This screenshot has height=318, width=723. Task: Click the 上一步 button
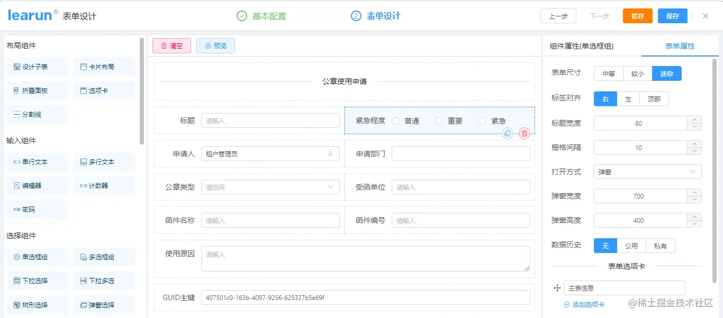[558, 16]
